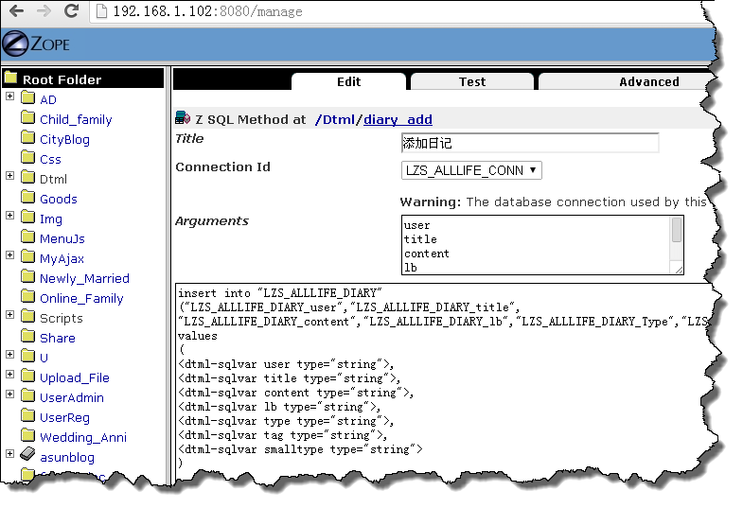Switch to the Edit tab

348,82
